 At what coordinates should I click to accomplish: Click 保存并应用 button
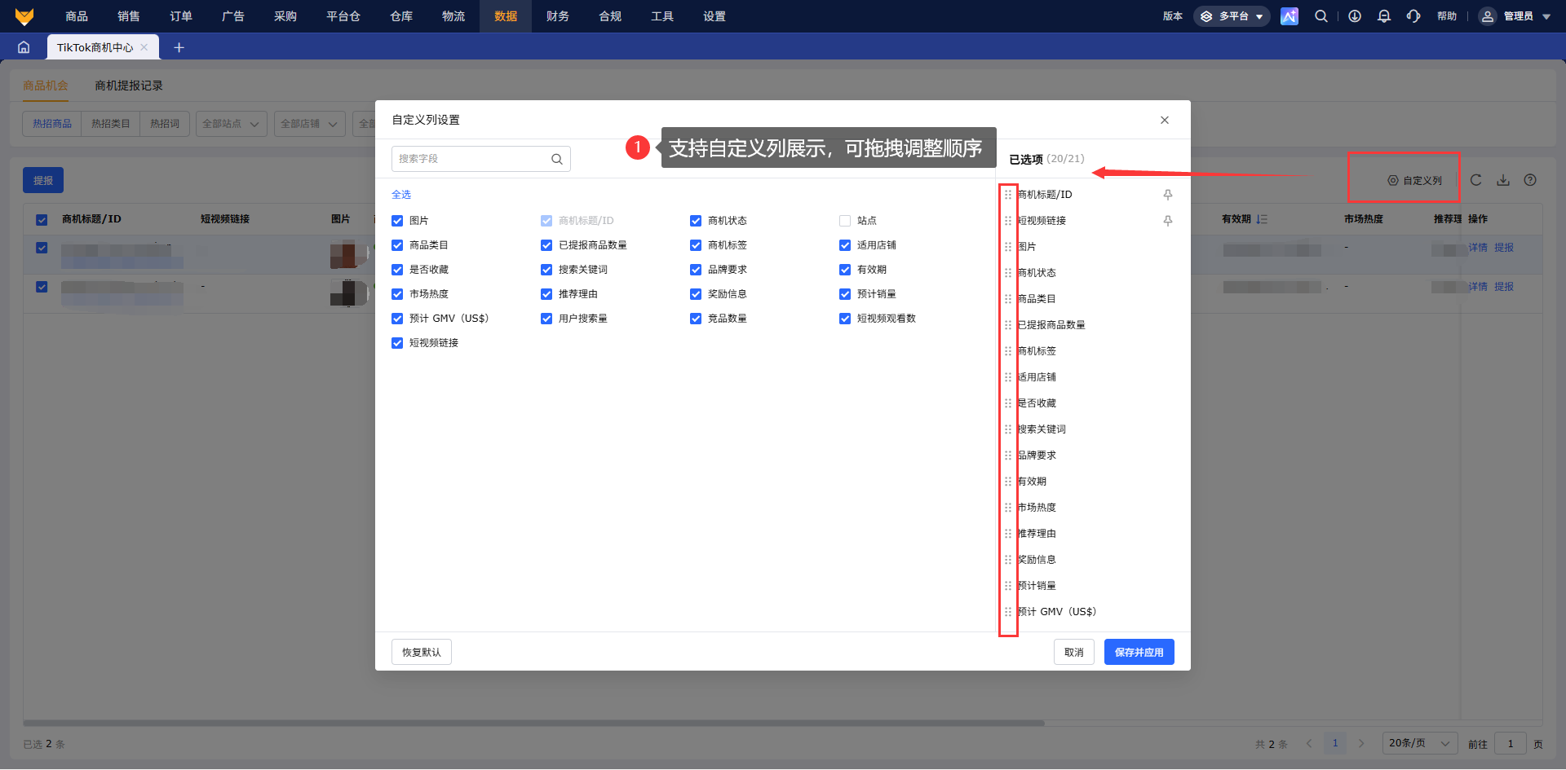point(1139,652)
